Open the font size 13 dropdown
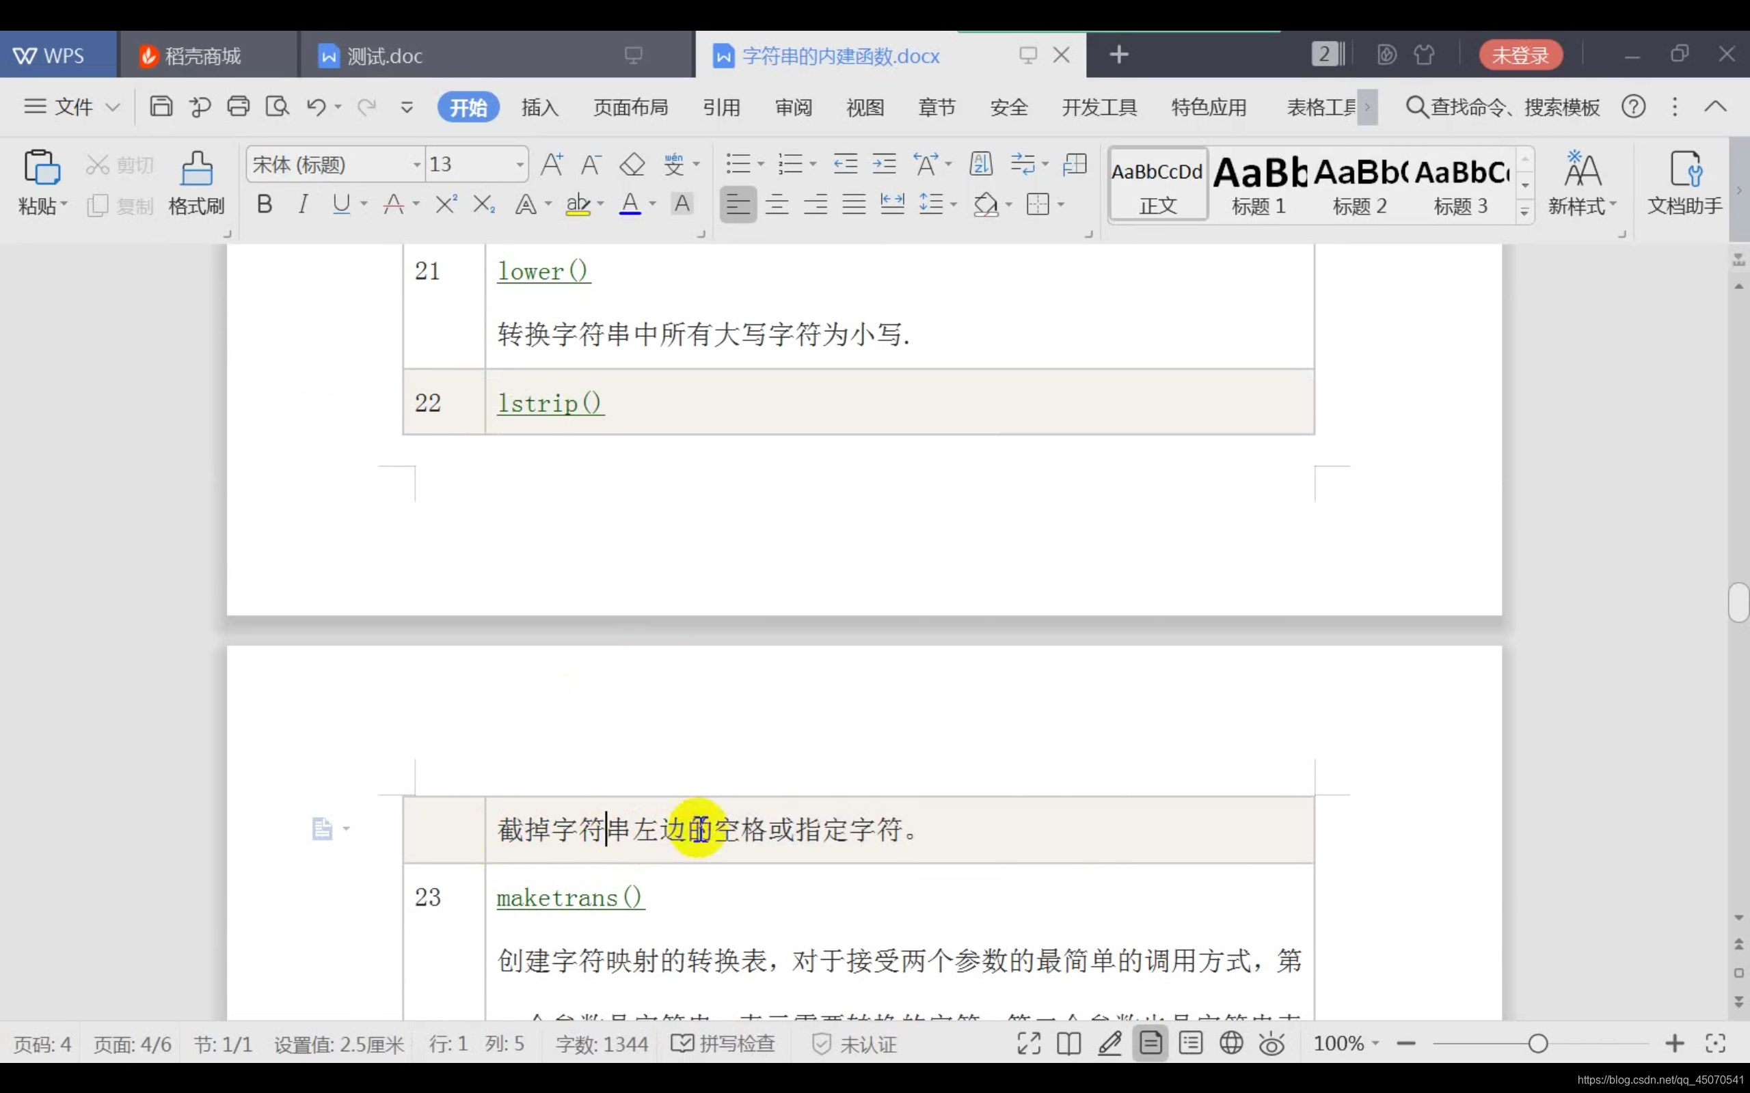 pyautogui.click(x=520, y=165)
